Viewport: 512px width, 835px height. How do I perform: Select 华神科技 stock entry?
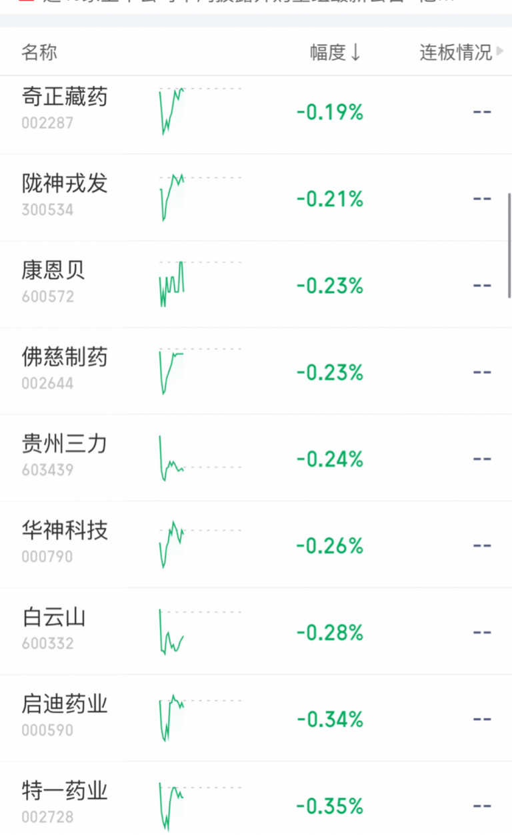pos(256,545)
